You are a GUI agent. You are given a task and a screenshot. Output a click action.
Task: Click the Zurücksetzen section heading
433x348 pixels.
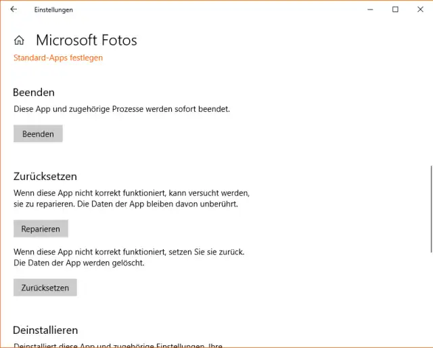click(x=45, y=176)
